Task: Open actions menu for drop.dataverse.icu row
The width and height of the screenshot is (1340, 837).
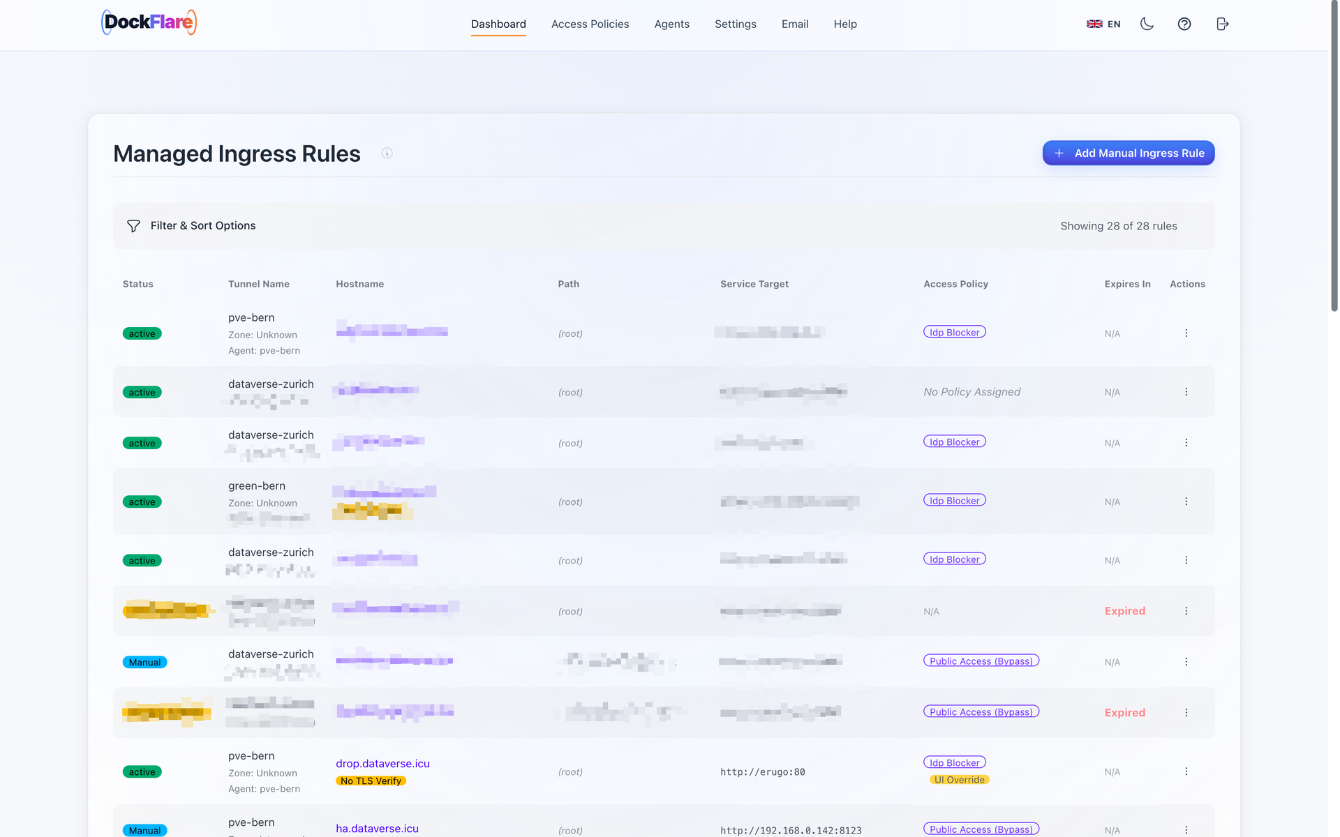Action: [1186, 771]
